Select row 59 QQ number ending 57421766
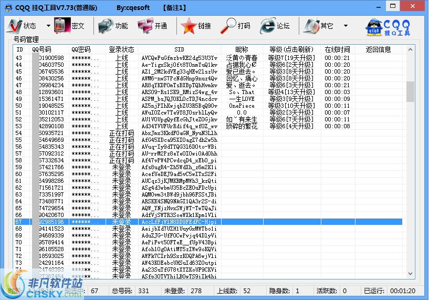429x300 pixels. coord(208,167)
